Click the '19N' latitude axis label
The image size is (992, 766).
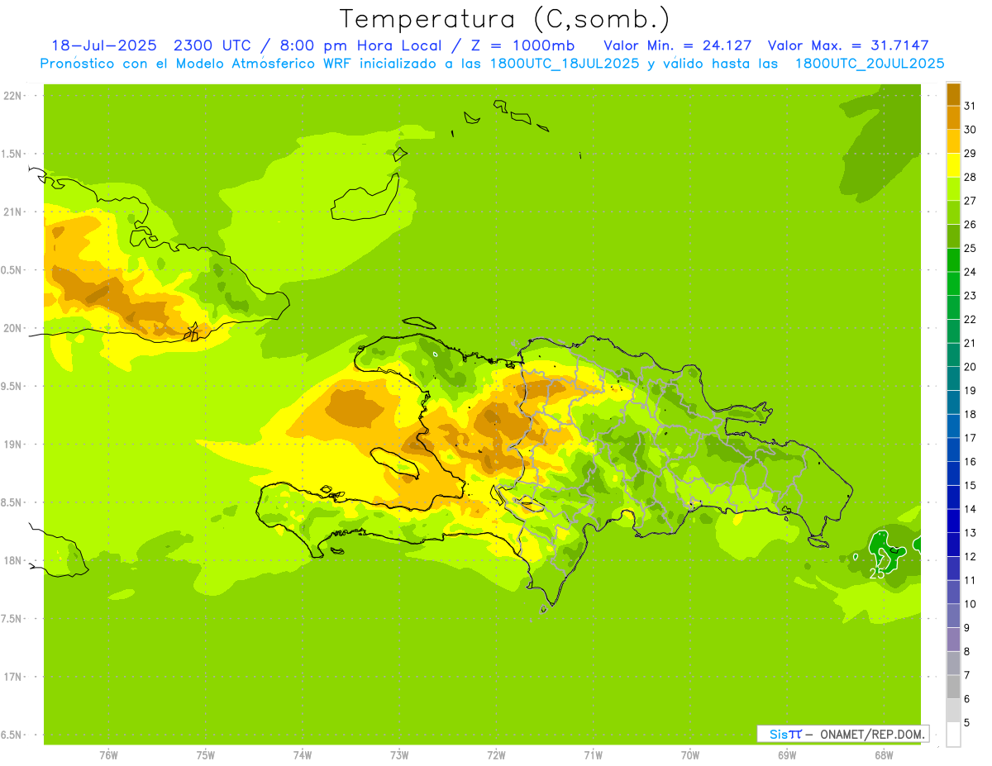pyautogui.click(x=12, y=445)
